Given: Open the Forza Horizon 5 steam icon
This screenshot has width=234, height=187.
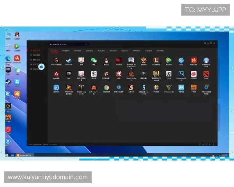Looking at the screenshot, I should click(131, 63).
